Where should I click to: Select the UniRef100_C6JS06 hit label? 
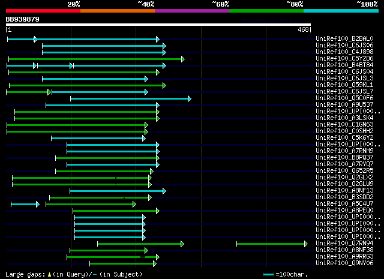click(344, 46)
